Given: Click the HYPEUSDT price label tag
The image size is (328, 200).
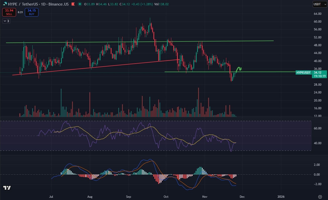Looking at the screenshot, I should (304, 72).
